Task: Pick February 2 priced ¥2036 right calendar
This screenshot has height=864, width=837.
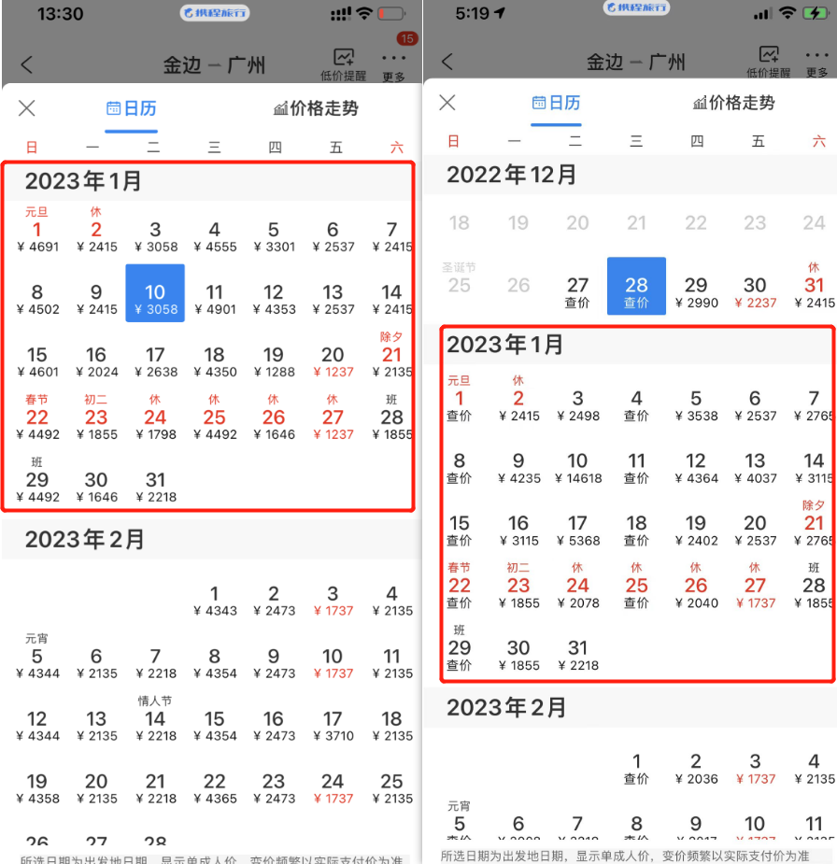Action: (696, 770)
